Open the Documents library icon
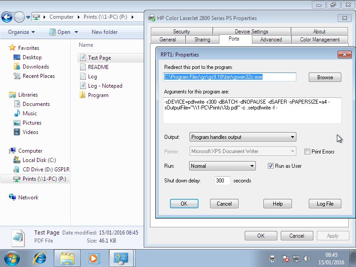Viewport: 356px width, 267px height. (x=17, y=104)
